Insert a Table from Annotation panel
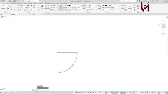 coord(52,10)
